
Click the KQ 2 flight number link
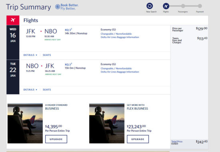[68, 64]
